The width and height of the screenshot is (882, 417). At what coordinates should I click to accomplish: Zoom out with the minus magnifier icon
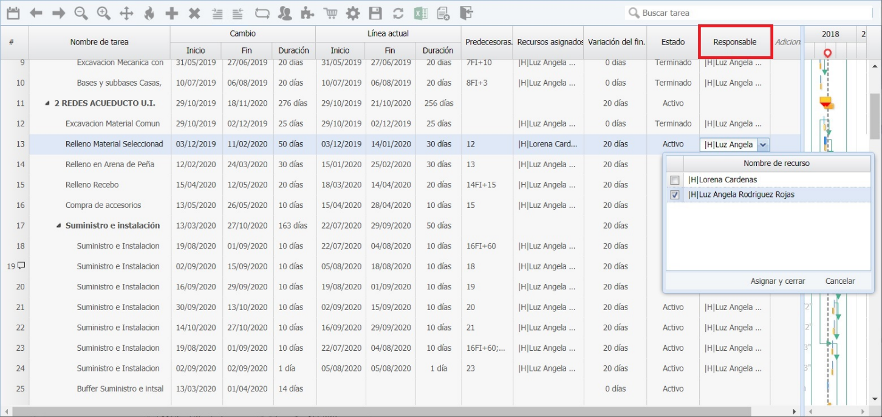point(81,13)
